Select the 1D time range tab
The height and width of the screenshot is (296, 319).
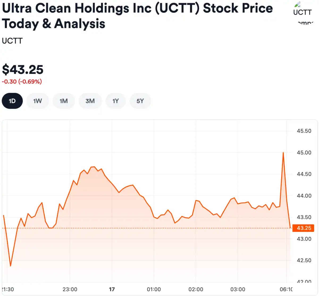pyautogui.click(x=12, y=101)
